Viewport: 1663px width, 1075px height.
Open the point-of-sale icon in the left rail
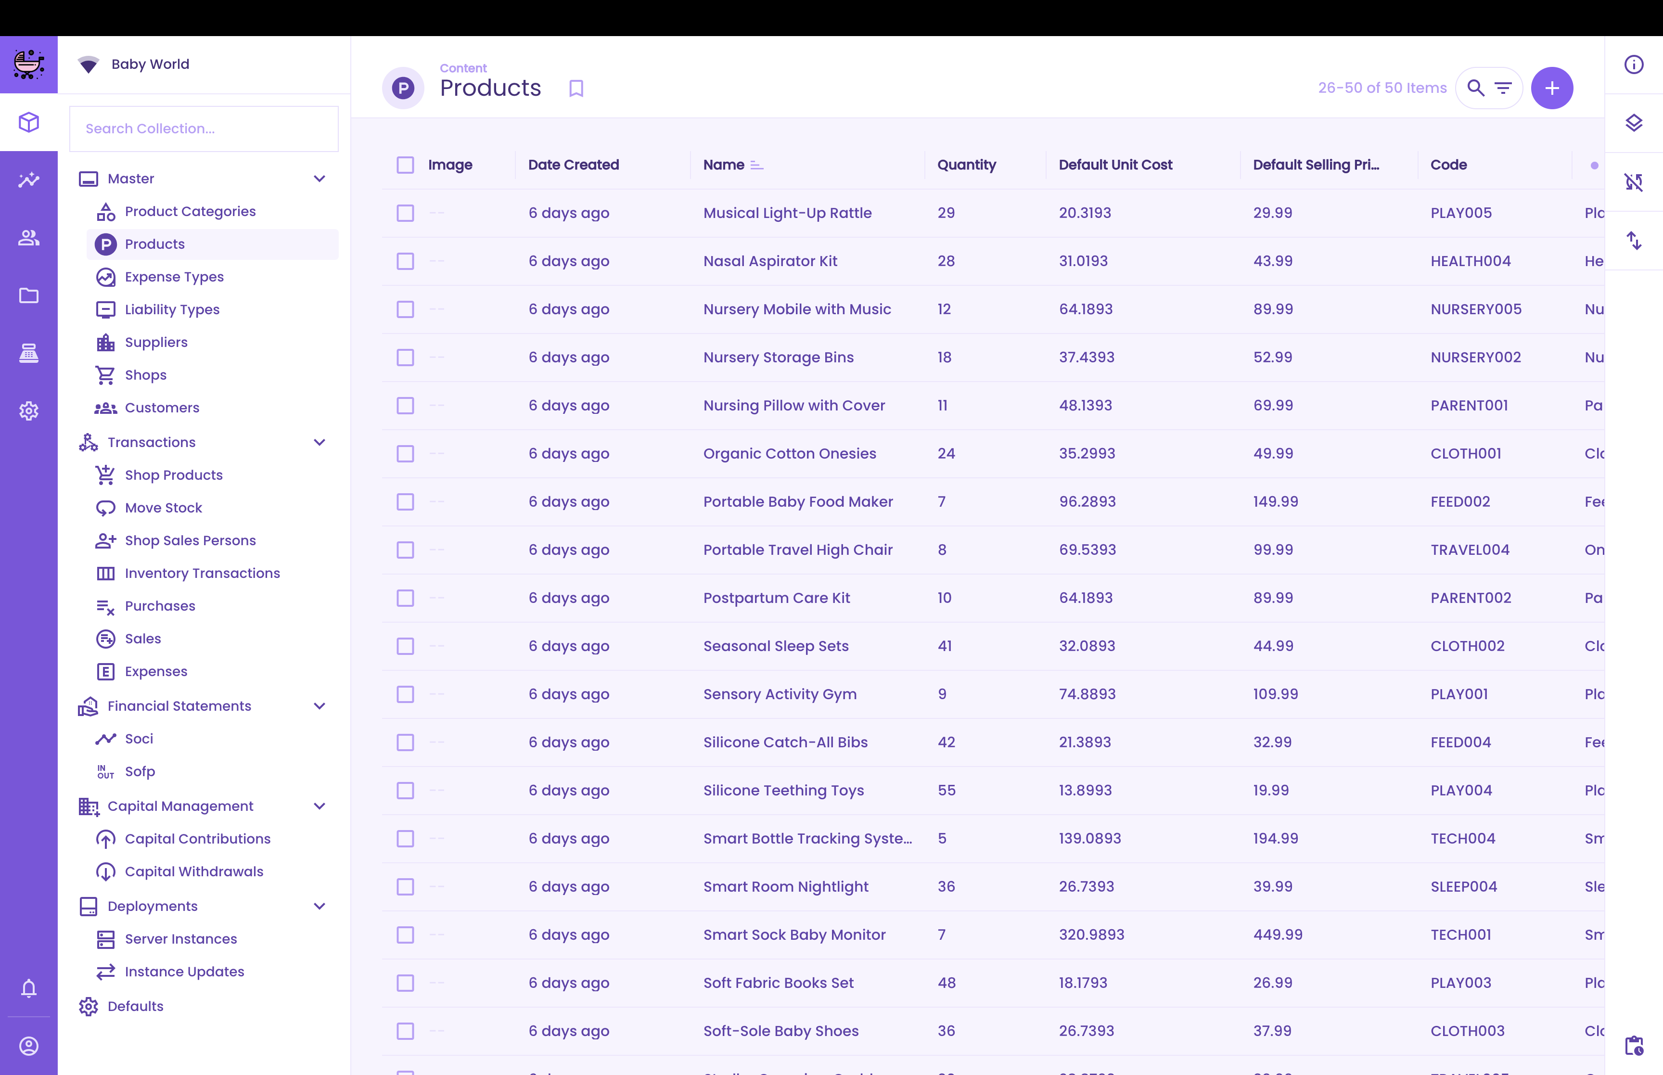(x=28, y=353)
